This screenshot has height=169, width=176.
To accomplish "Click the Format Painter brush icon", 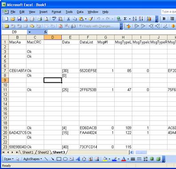I will 91,19.
